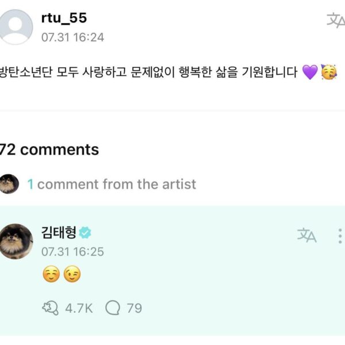Tap the small artist avatar beside comment count
Viewport: 345px width, 345px height.
point(9,184)
